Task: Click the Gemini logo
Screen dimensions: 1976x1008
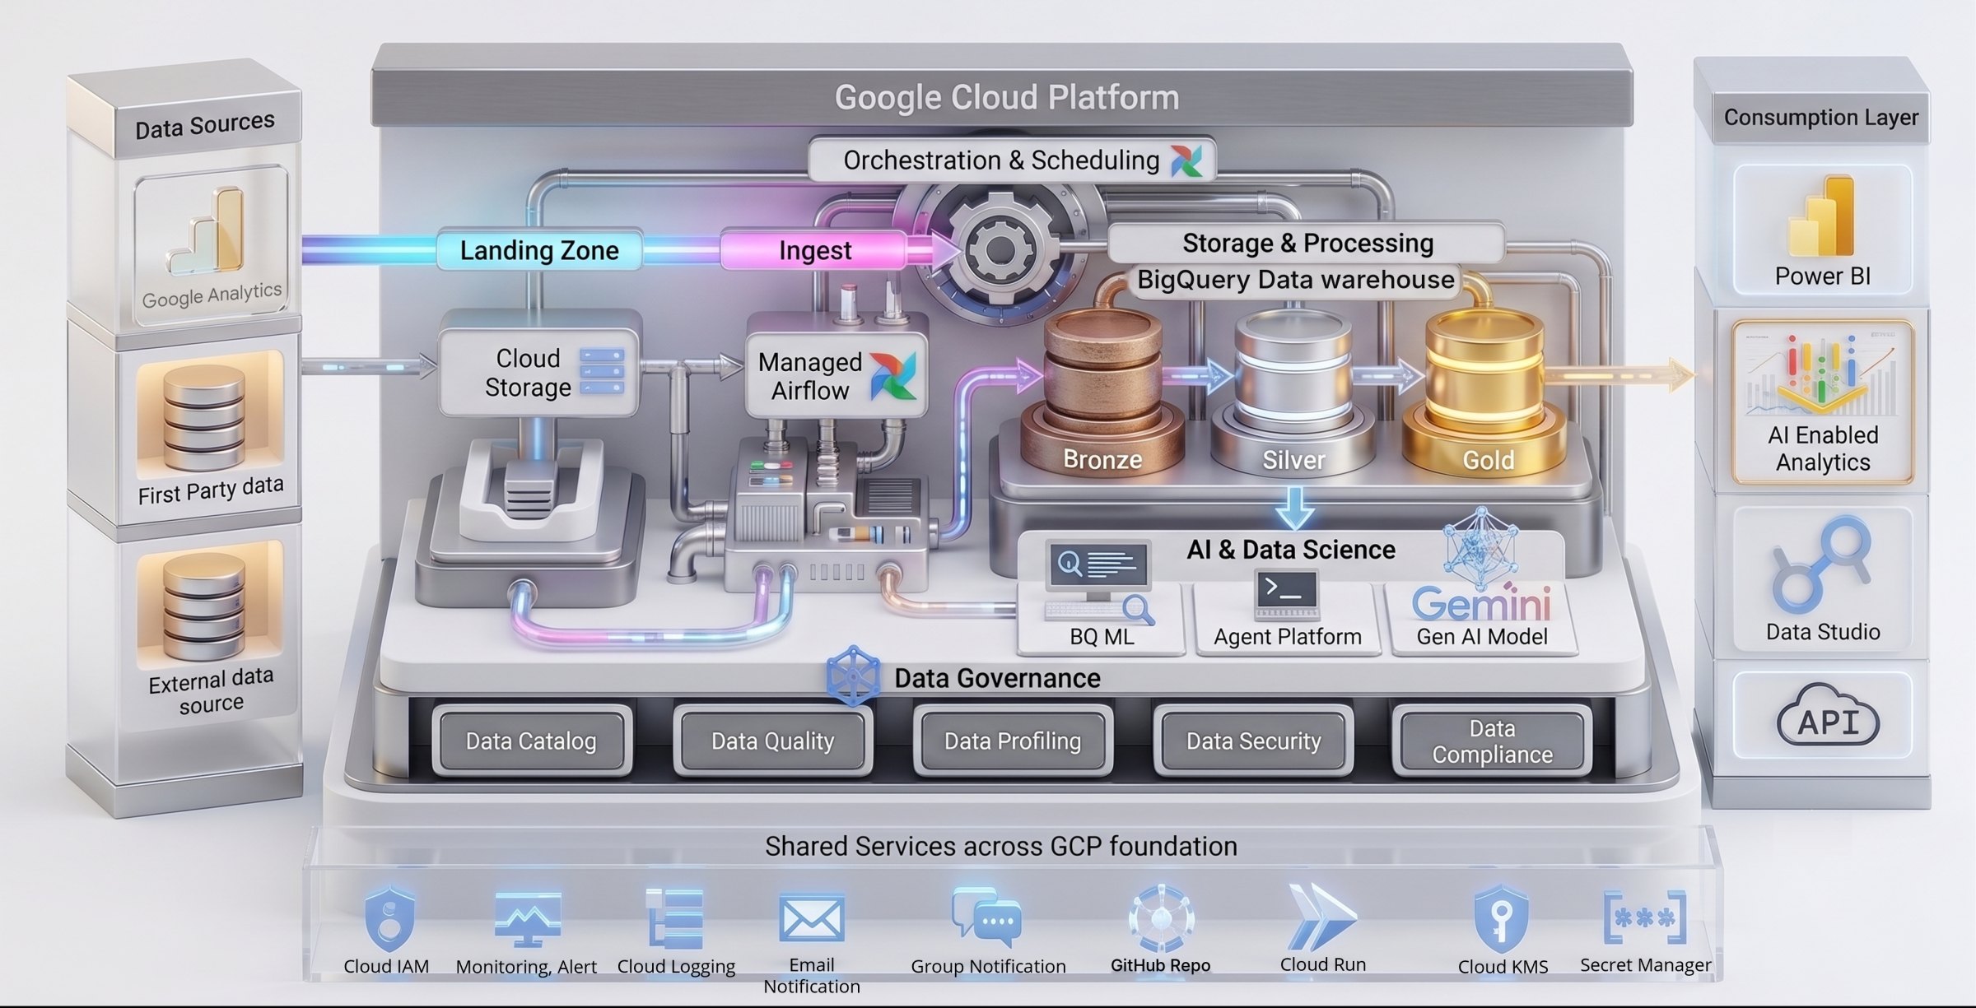Action: click(x=1481, y=603)
